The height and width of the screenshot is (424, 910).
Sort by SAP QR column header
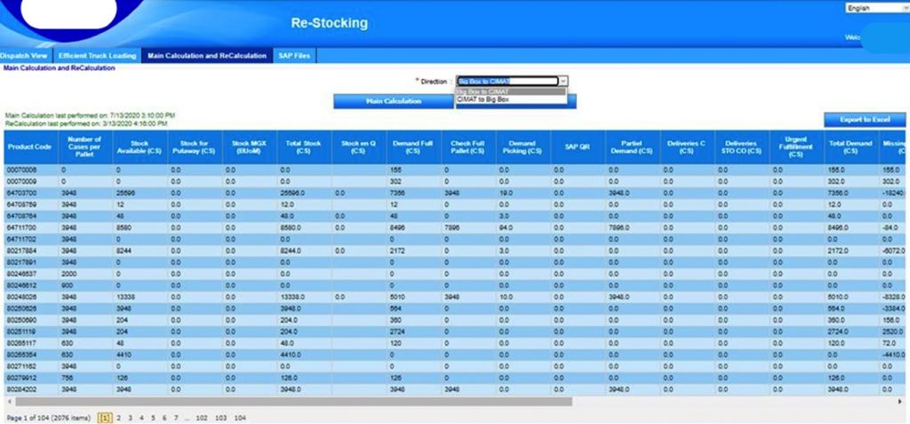pos(577,147)
